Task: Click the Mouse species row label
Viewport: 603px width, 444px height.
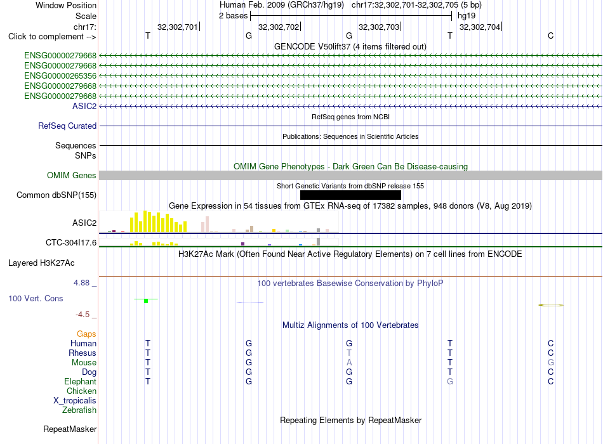Action: (84, 363)
